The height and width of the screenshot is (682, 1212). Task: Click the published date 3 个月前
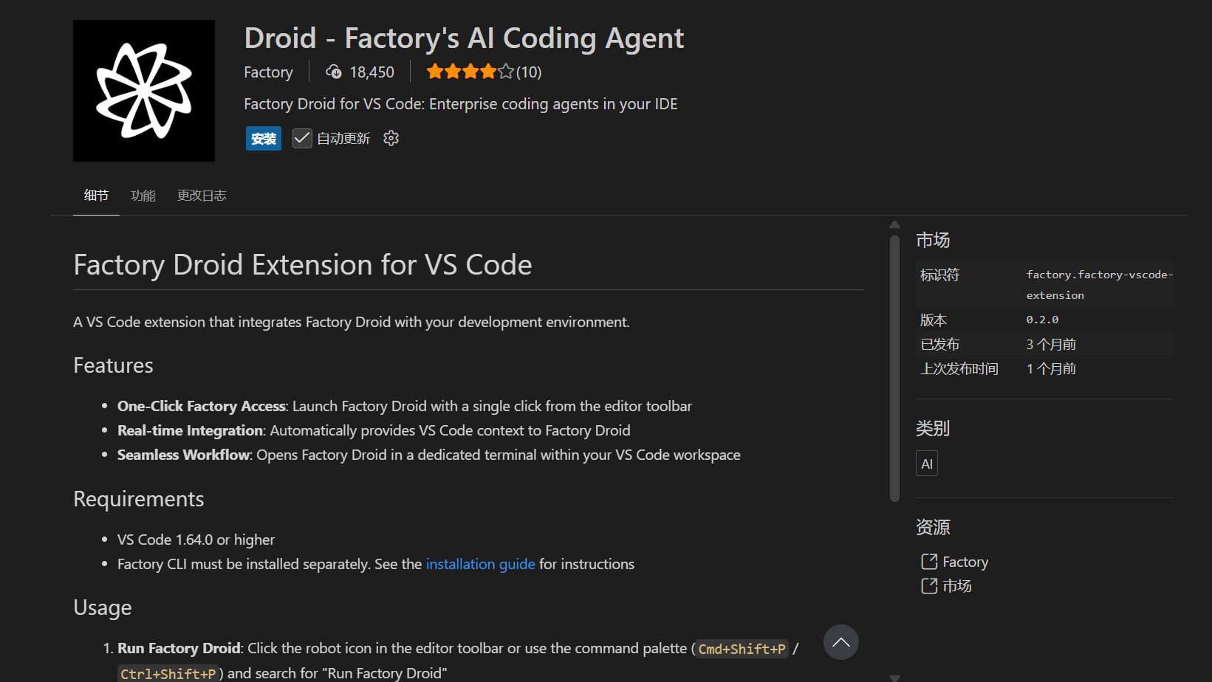pos(1051,345)
